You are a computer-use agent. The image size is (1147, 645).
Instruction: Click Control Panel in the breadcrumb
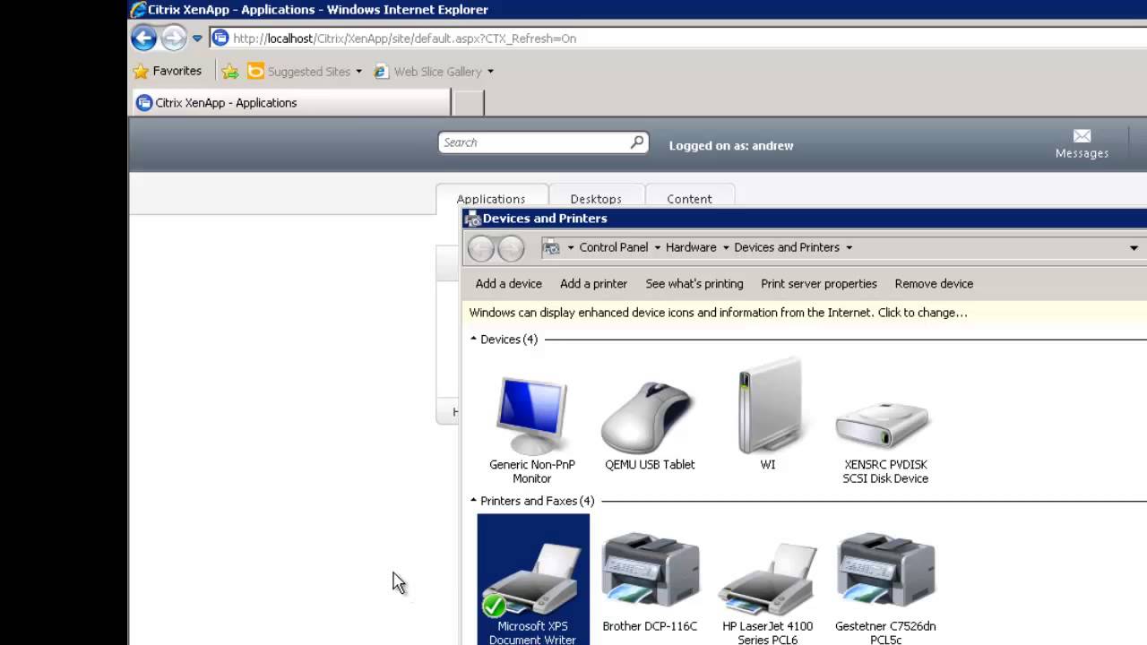tap(614, 247)
